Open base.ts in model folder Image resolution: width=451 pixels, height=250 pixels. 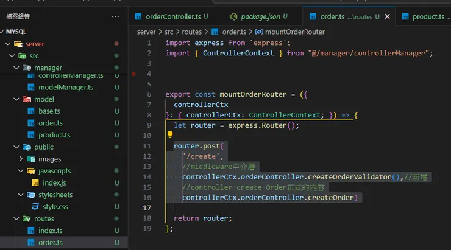tap(49, 111)
